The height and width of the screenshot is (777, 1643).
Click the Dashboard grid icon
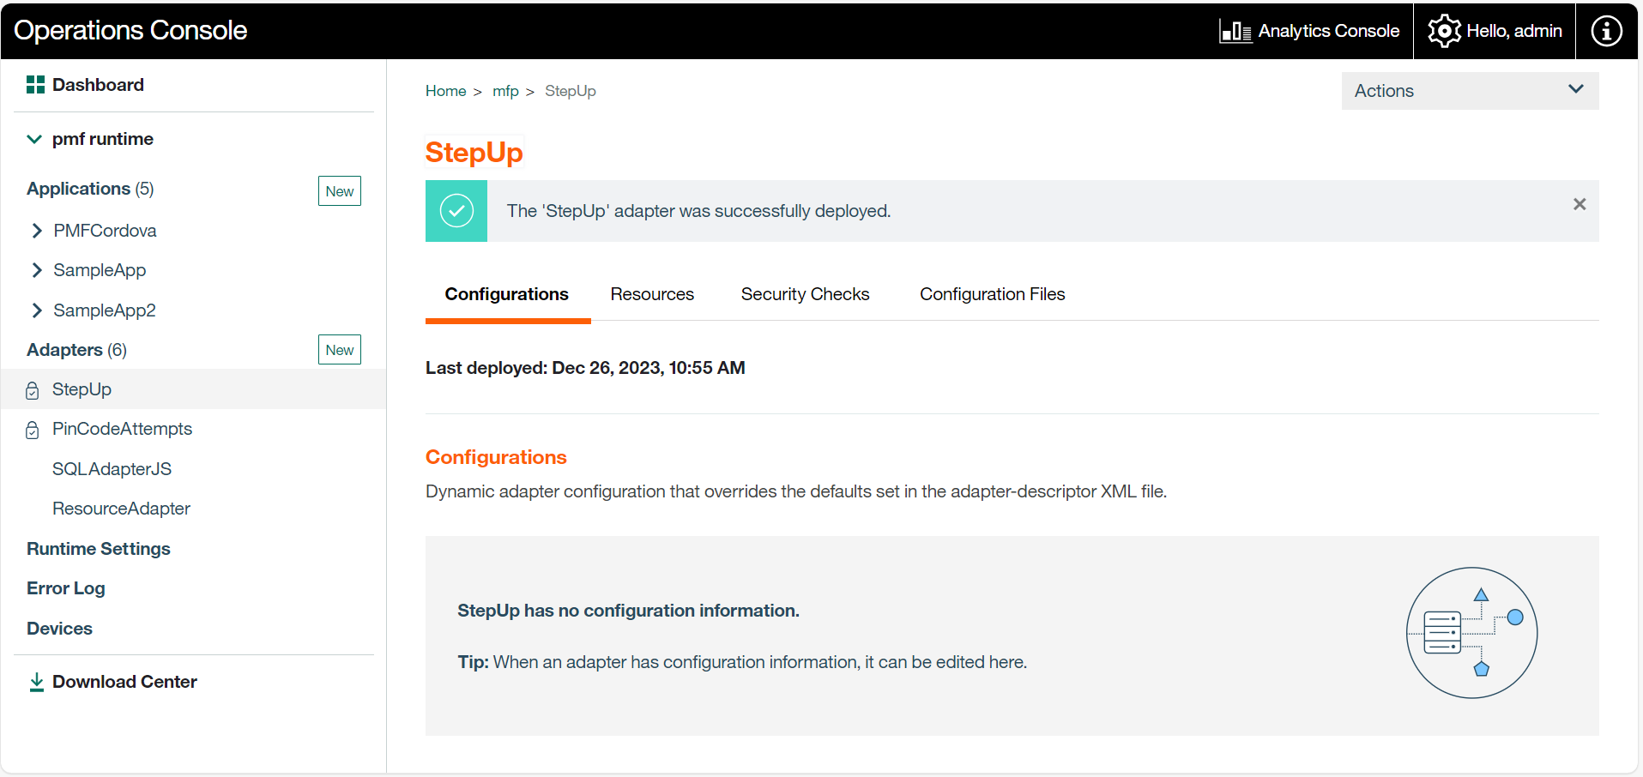[x=35, y=84]
